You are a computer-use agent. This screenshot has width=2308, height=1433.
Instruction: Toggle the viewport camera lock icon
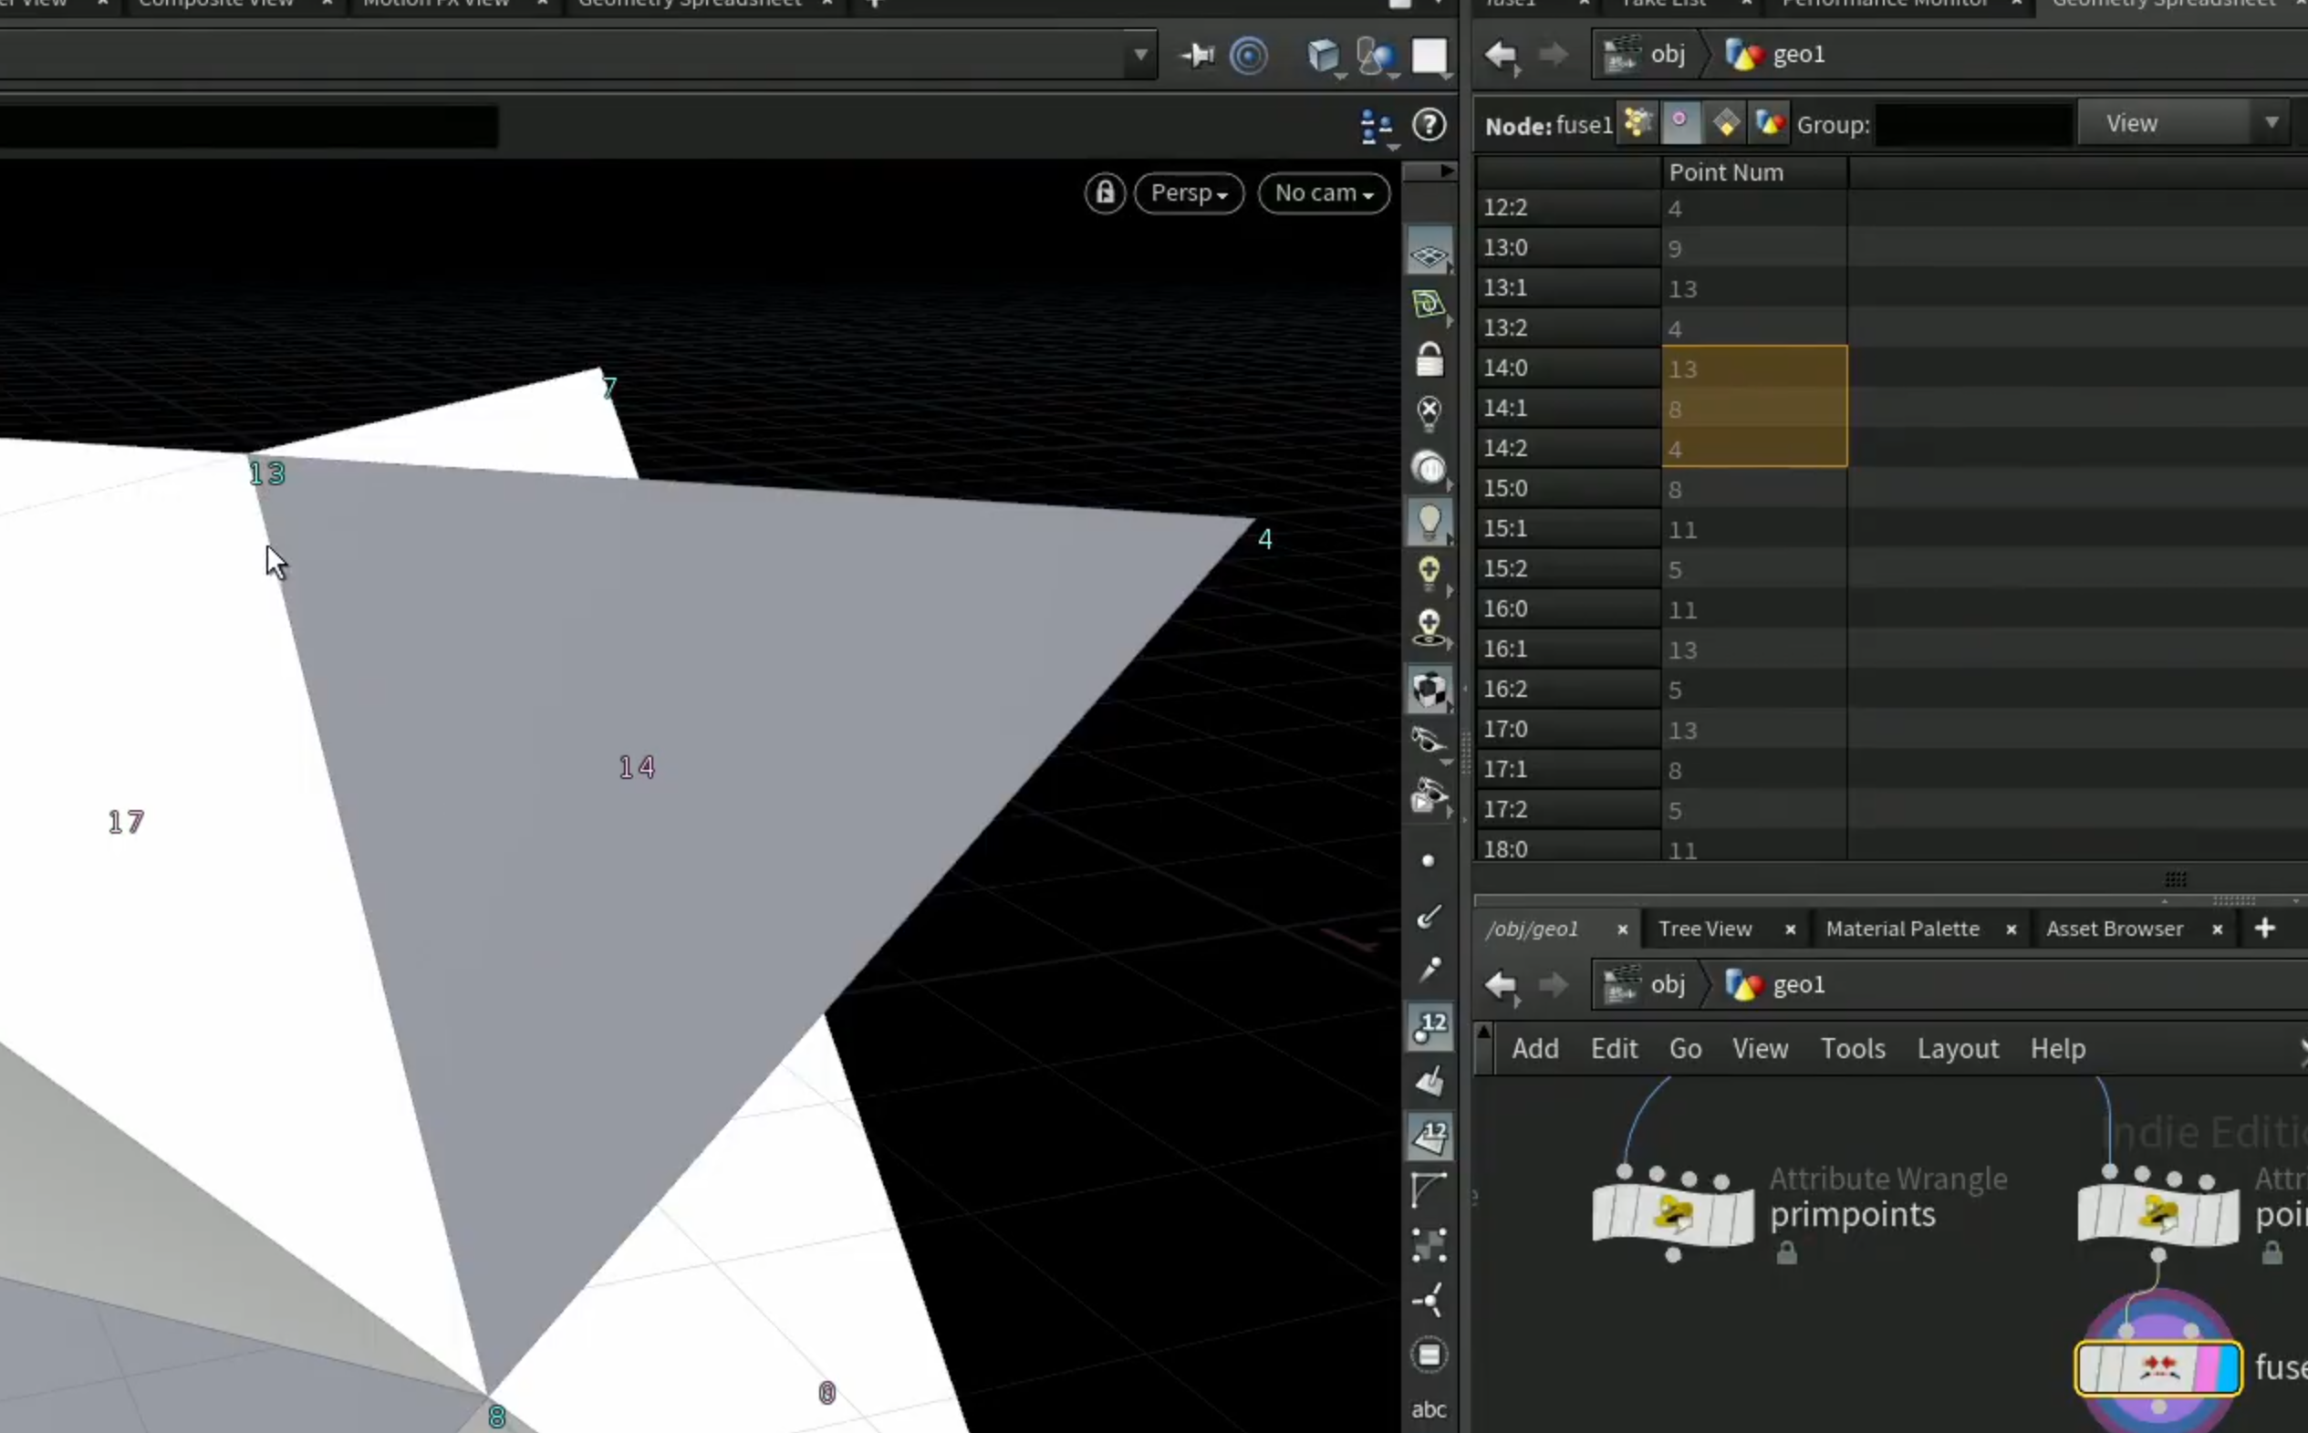pos(1105,193)
